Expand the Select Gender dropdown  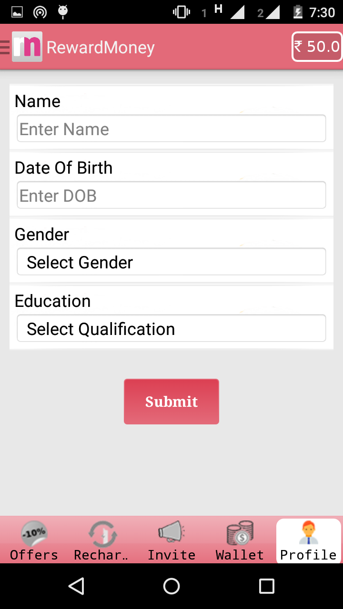tap(171, 262)
